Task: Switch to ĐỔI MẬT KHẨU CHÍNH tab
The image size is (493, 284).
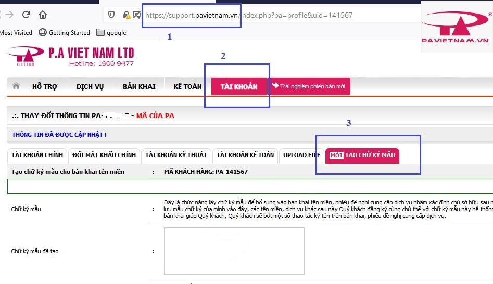Action: [104, 155]
